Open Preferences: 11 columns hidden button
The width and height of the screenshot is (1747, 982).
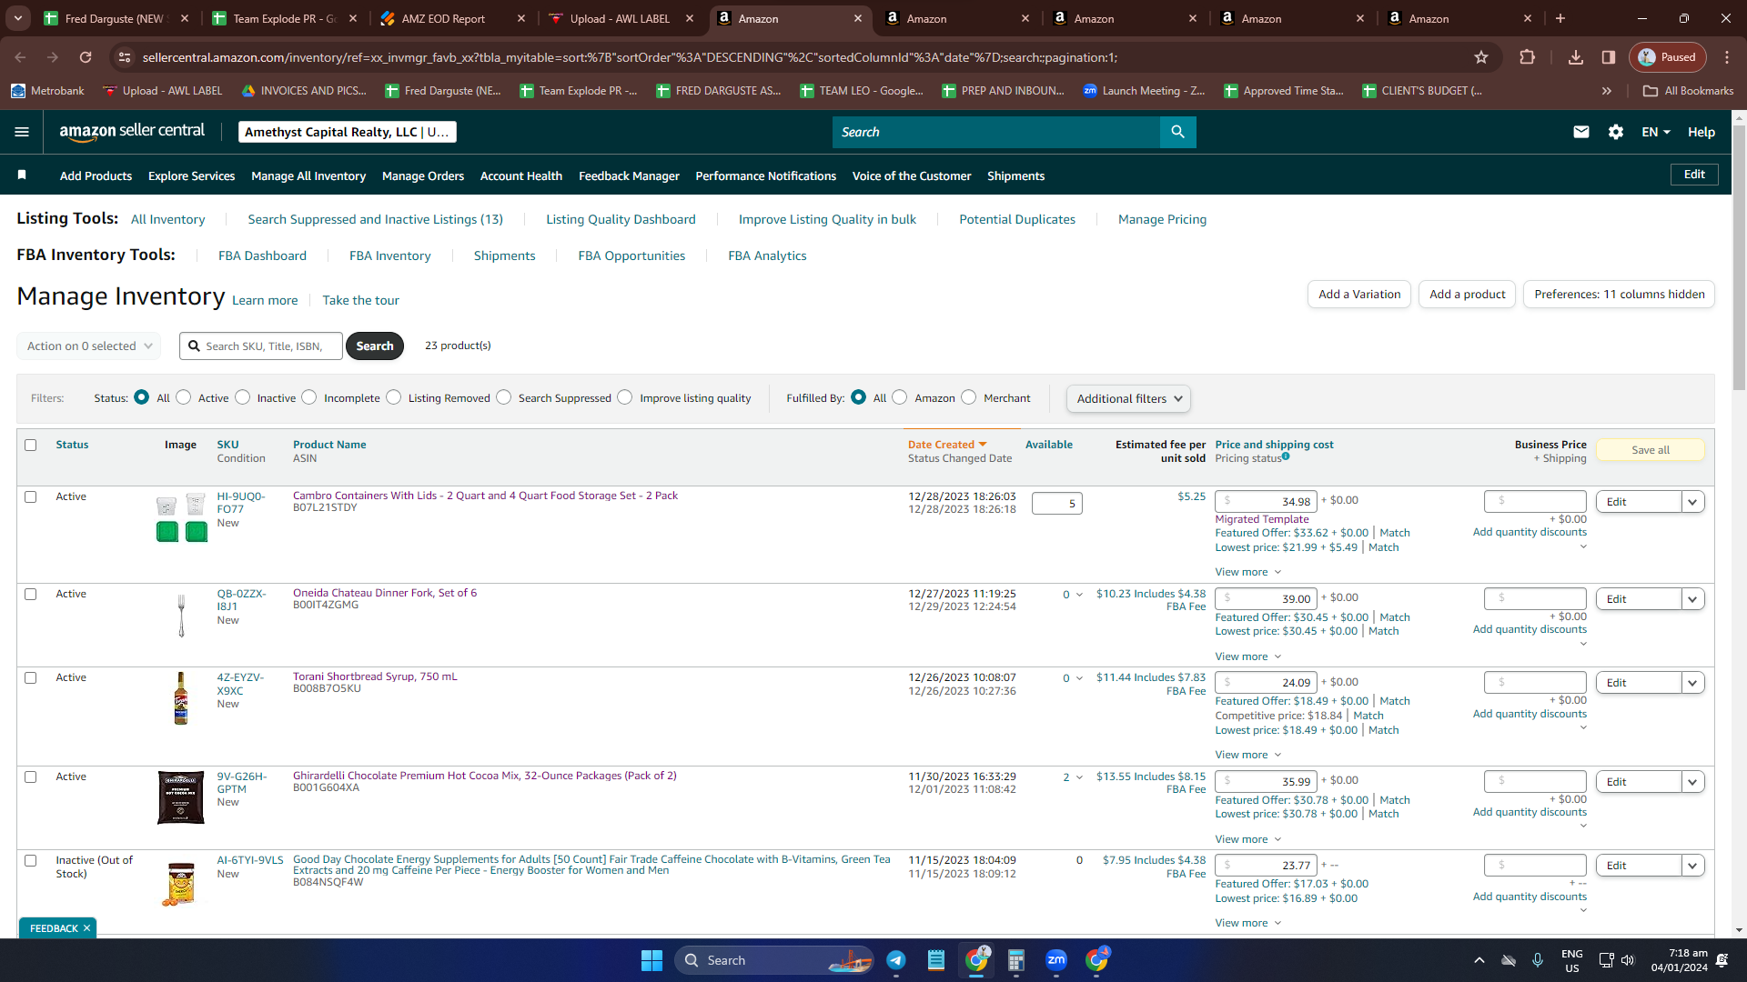1620,294
